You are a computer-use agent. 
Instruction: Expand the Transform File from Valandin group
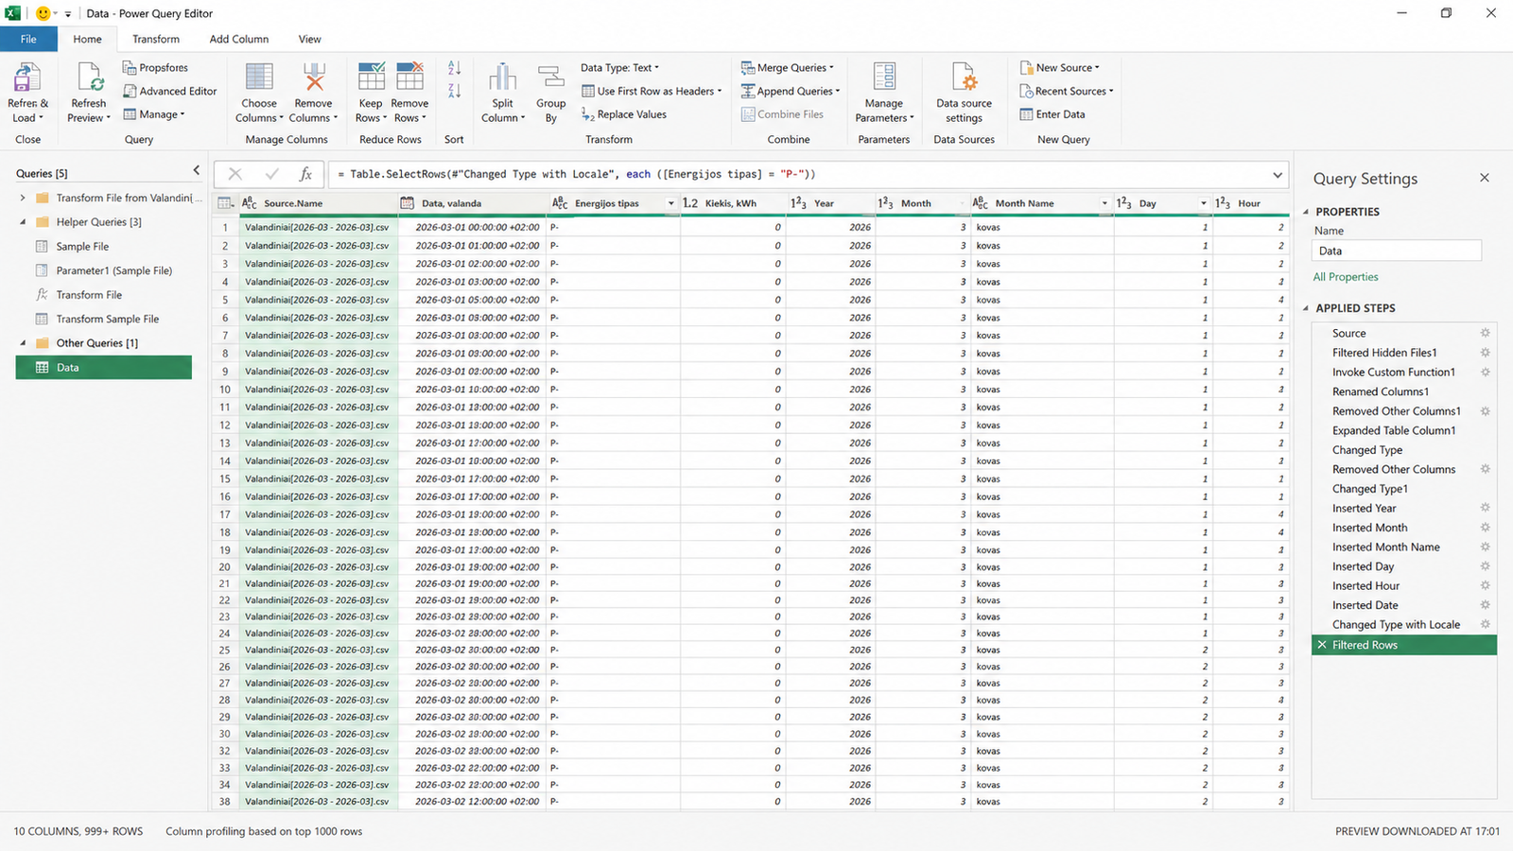(23, 198)
